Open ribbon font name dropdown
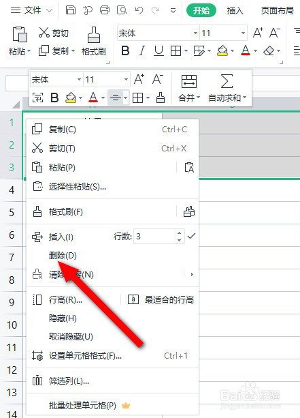Viewport: 300px width, 418px height. pyautogui.click(x=195, y=33)
